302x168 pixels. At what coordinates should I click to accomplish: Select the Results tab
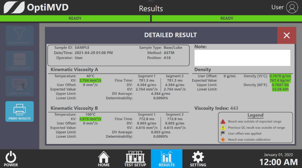167,159
